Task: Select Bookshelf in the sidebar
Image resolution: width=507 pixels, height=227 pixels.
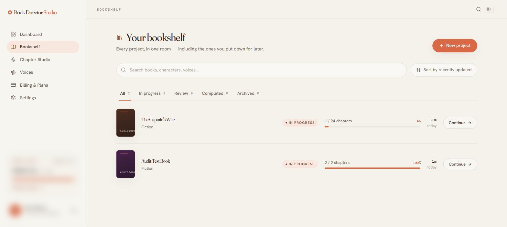Action: click(43, 47)
